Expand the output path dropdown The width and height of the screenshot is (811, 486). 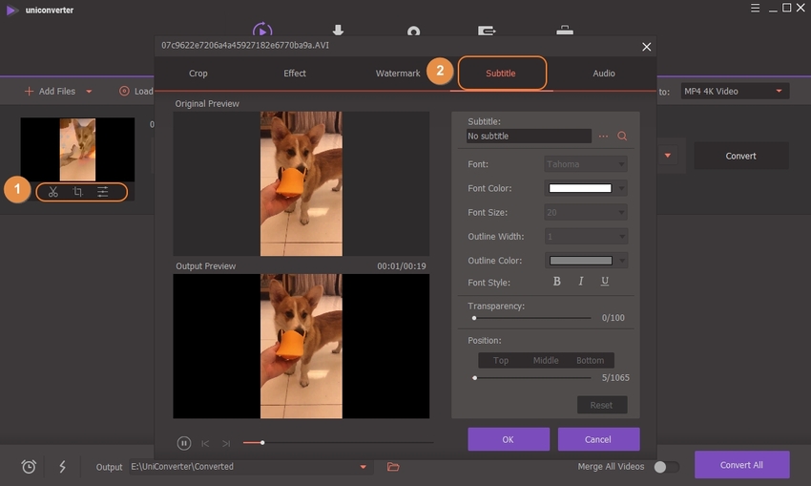pos(363,467)
